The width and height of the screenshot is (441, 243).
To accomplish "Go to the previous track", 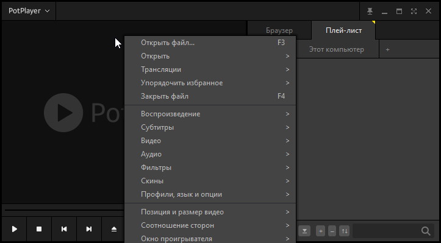I will click(x=64, y=229).
